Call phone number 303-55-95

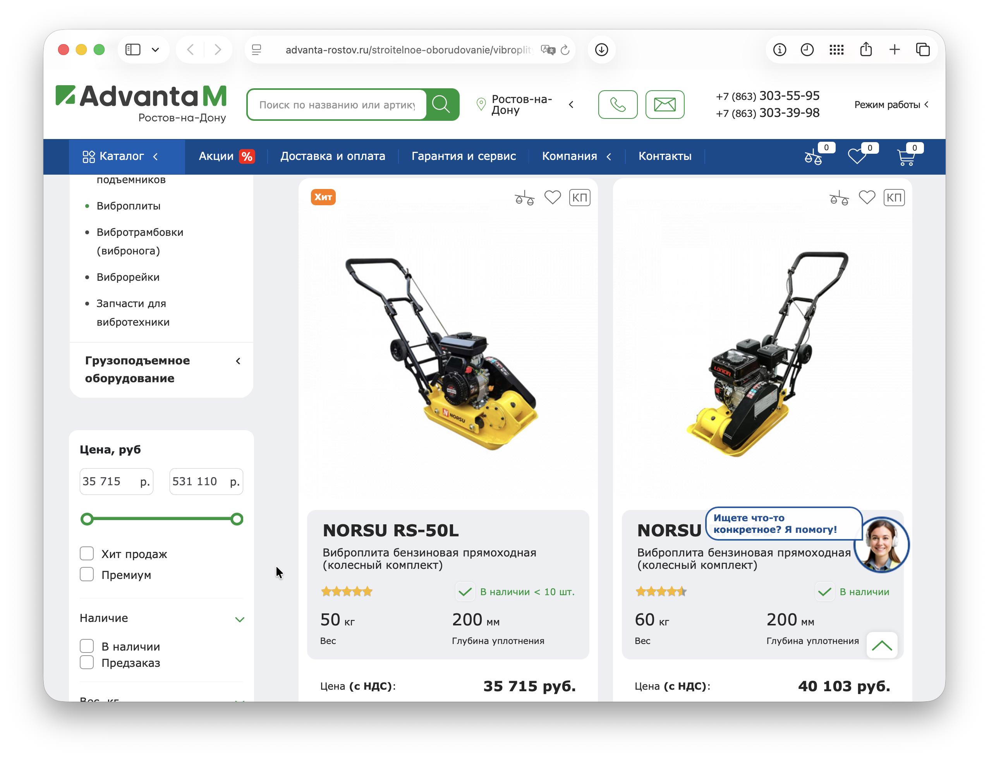[x=767, y=96]
